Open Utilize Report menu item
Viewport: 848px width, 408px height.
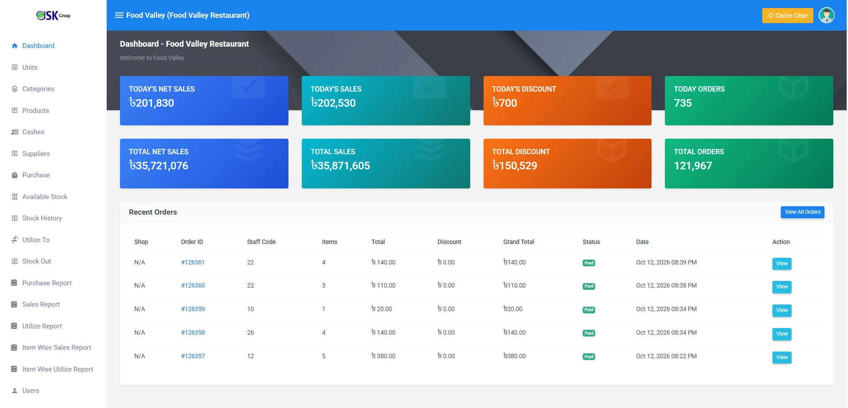coord(42,326)
